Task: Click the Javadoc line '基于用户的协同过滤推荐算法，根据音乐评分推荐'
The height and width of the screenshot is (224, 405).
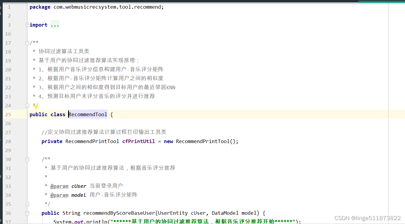Action: click(113, 168)
